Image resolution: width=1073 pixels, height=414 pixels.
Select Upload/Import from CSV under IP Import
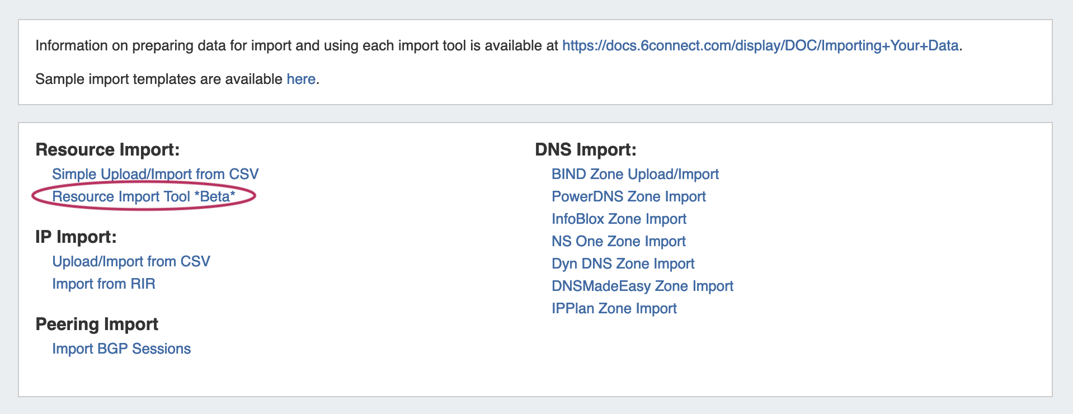131,262
